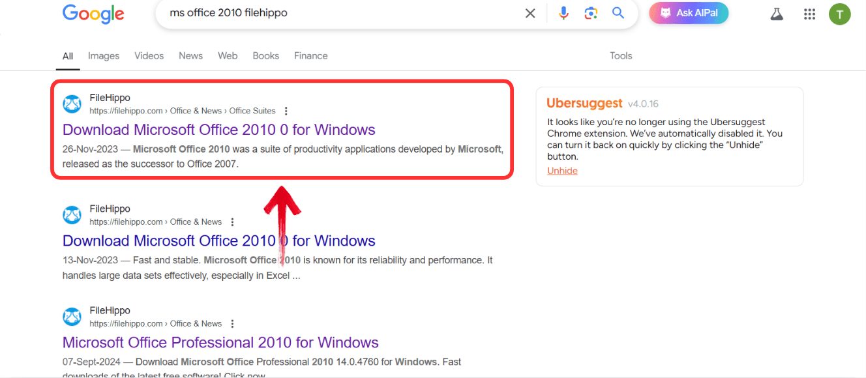This screenshot has height=378, width=866.
Task: Expand Tools search options
Action: point(621,56)
